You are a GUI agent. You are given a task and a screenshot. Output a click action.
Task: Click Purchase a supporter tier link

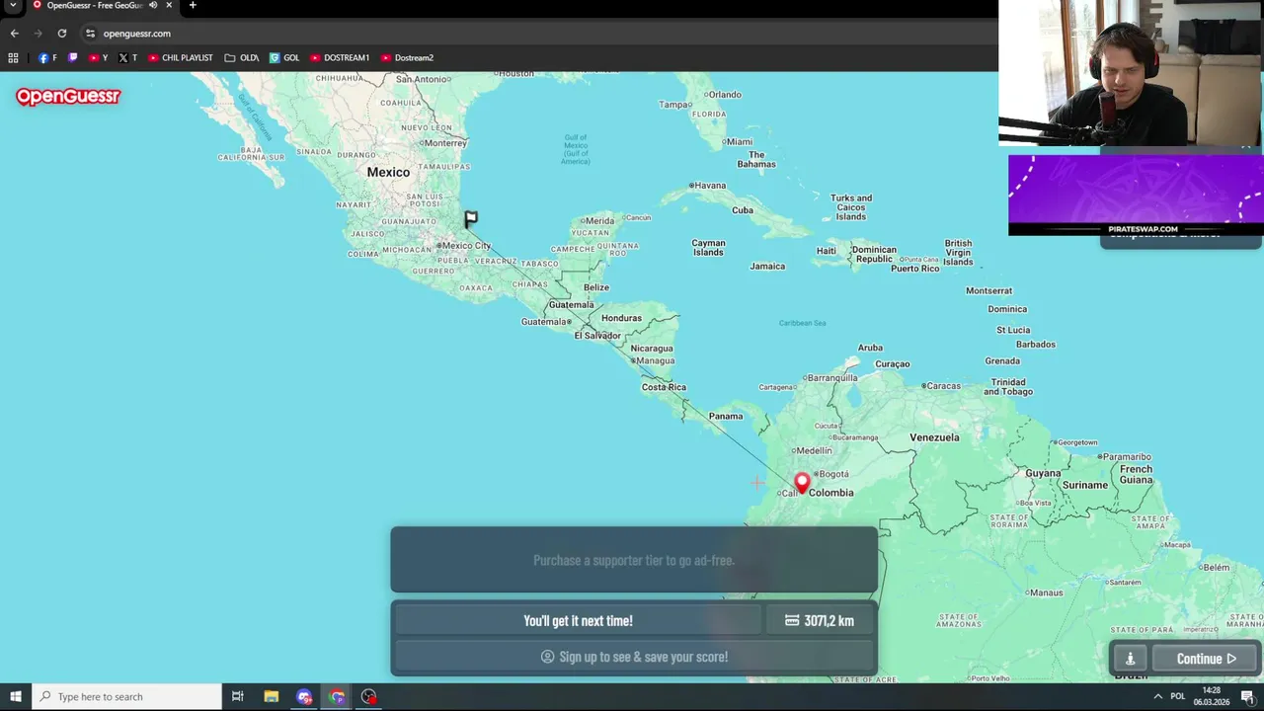(x=634, y=560)
